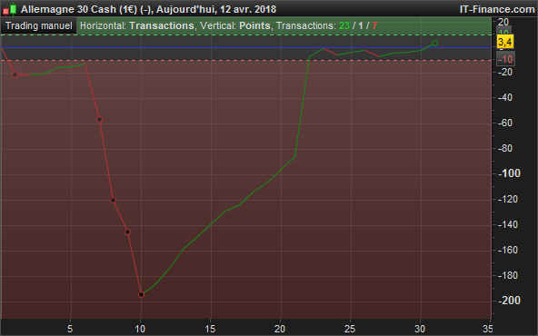Viewport: 538px width, 336px height.
Task: Click the data point near -57
Action: click(x=99, y=119)
